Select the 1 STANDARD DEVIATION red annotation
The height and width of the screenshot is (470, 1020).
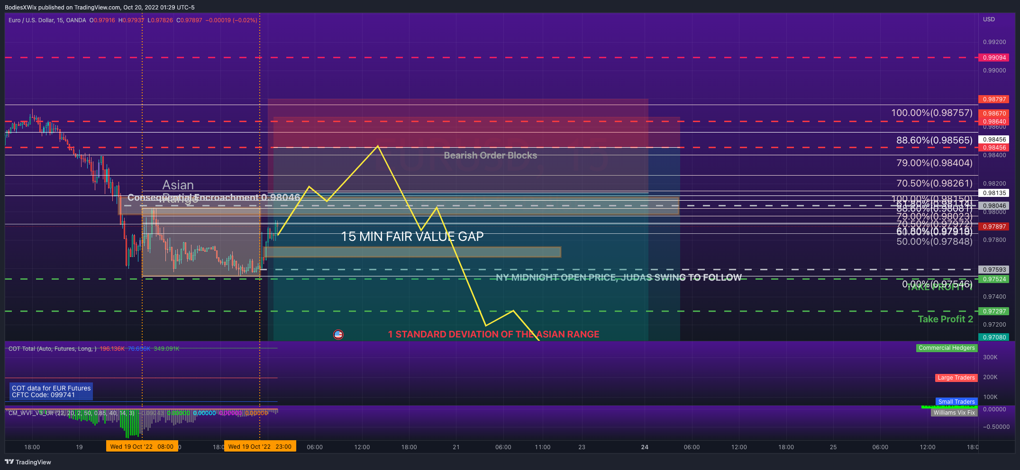493,334
